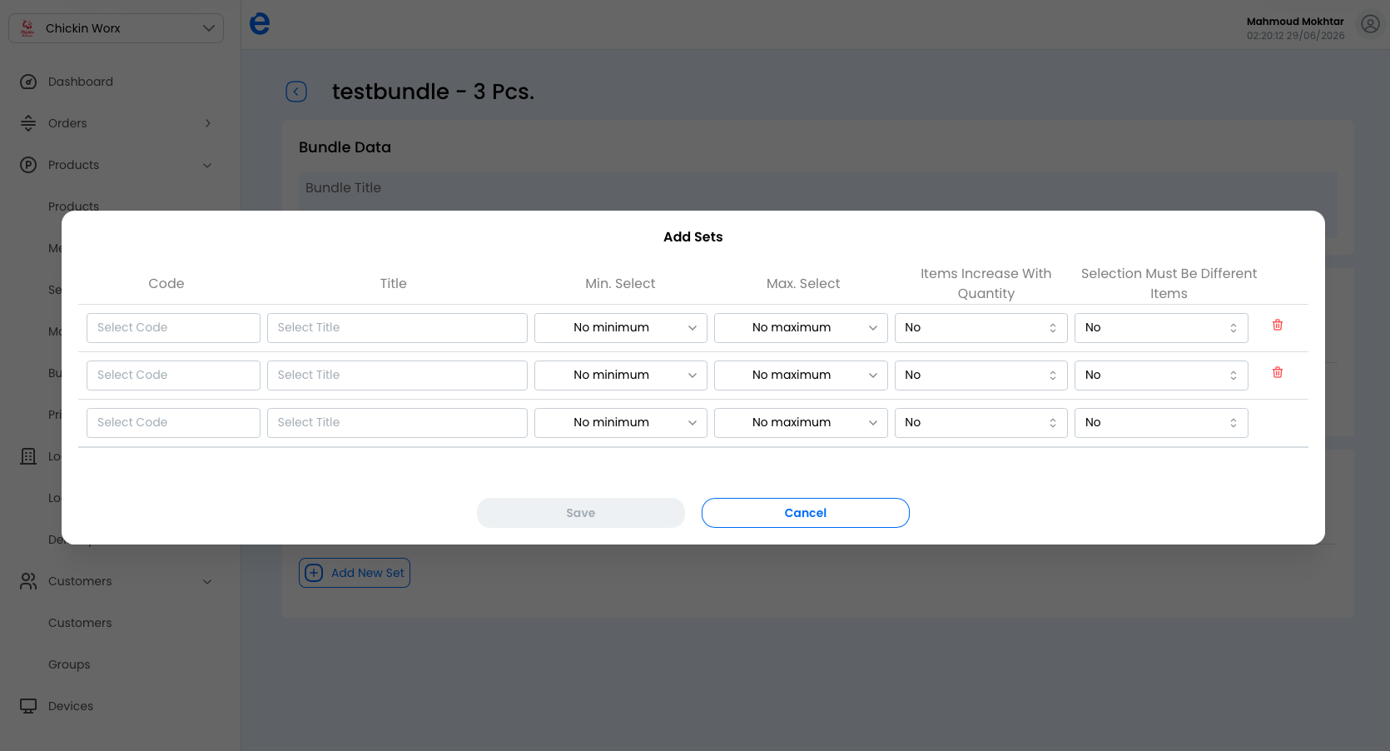Open Min. Select dropdown in second row
The image size is (1390, 751).
click(621, 375)
